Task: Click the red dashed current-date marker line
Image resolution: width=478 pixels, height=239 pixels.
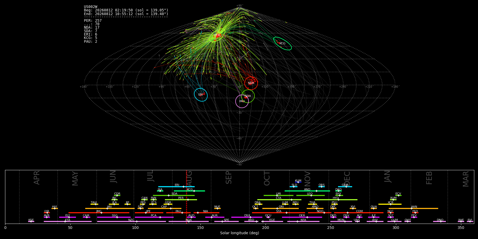Action: pyautogui.click(x=186, y=197)
